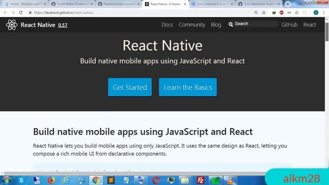329x185 pixels.
Task: Launch Internet Explorer from the taskbar
Action: 66,180
